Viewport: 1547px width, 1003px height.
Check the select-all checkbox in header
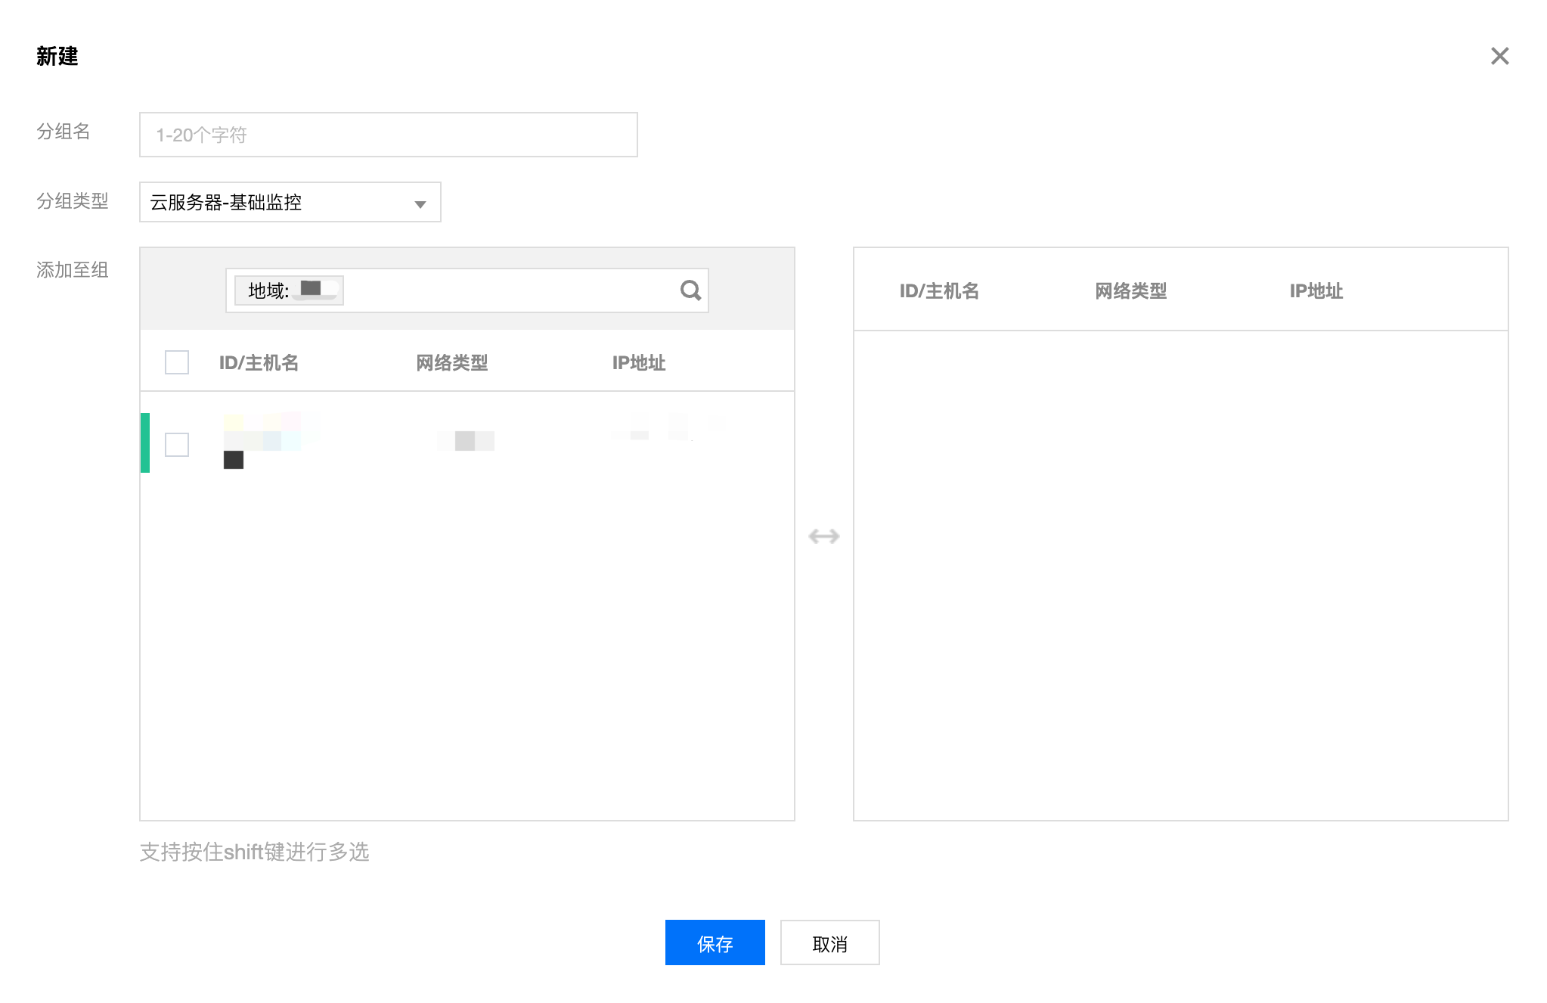(x=177, y=362)
